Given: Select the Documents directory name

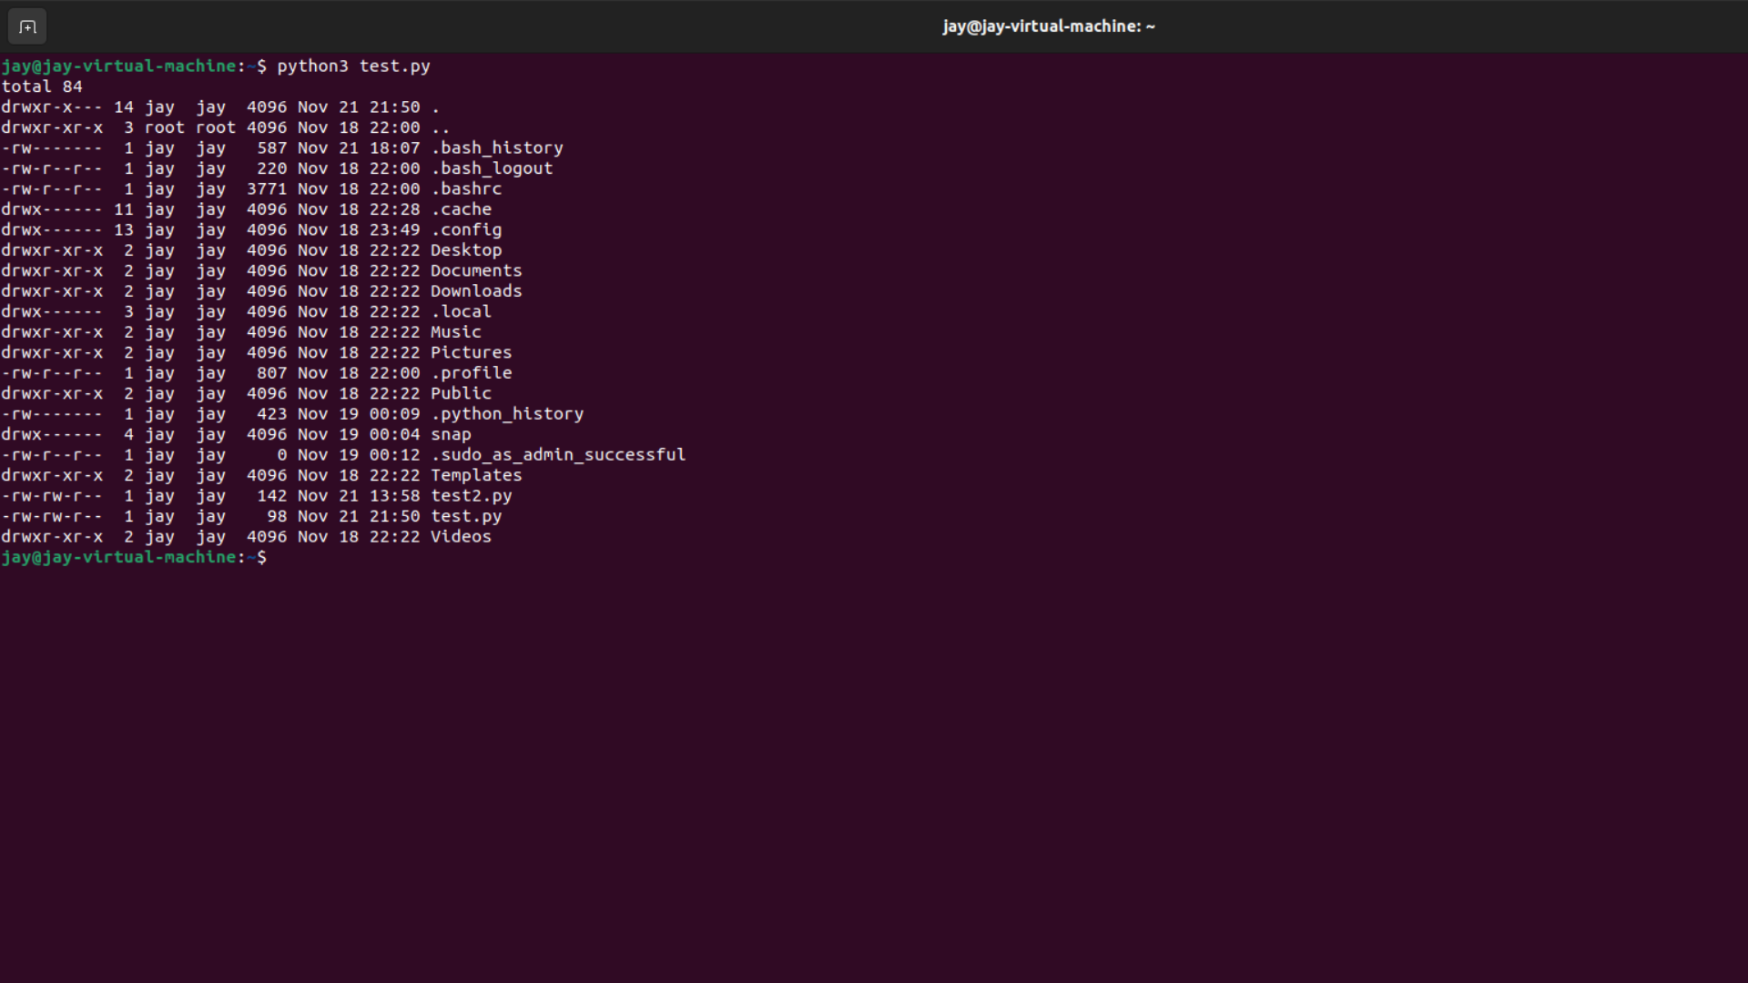Looking at the screenshot, I should [x=476, y=271].
